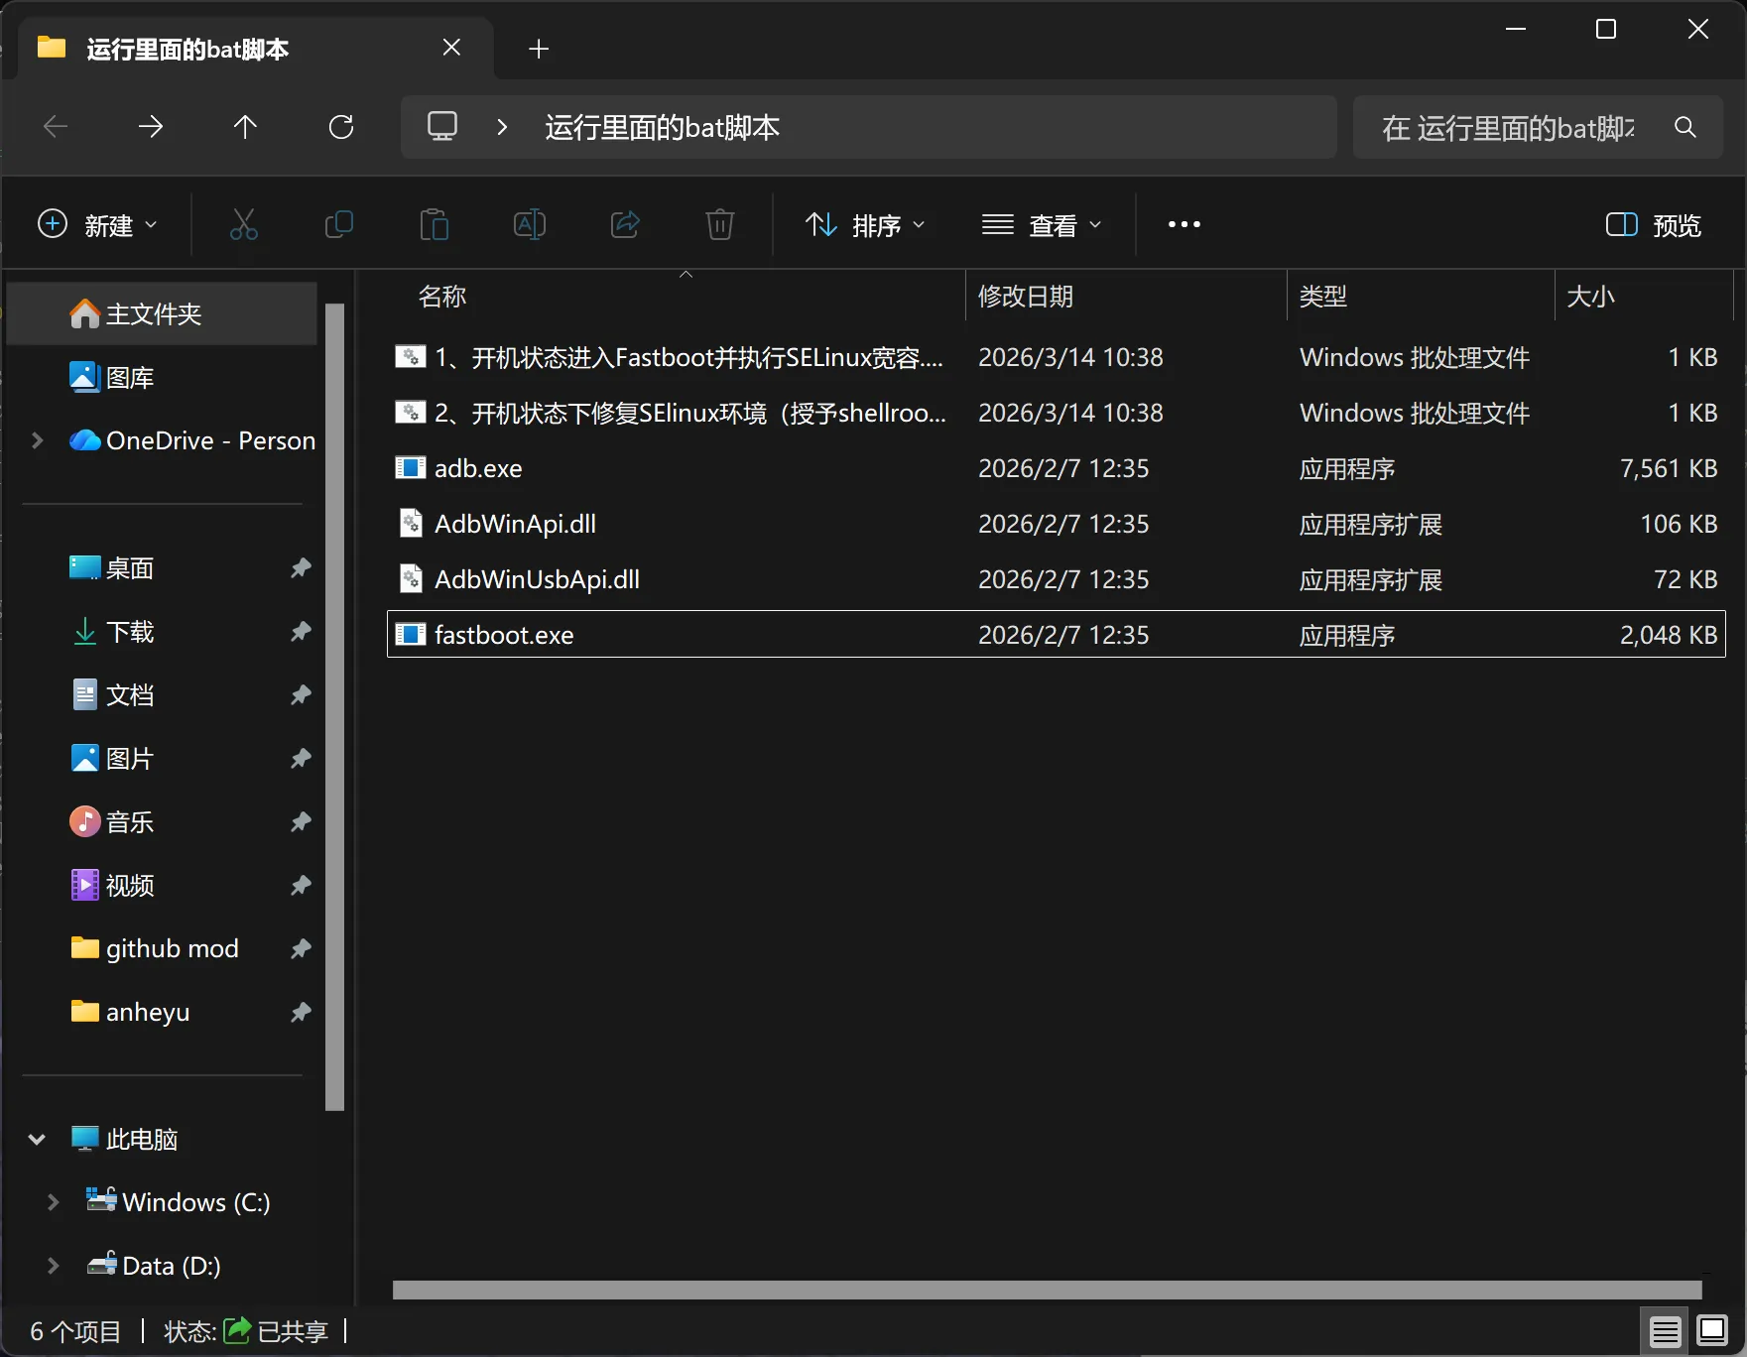This screenshot has width=1747, height=1357.
Task: Click the Rename icon in toolbar
Action: (x=529, y=225)
